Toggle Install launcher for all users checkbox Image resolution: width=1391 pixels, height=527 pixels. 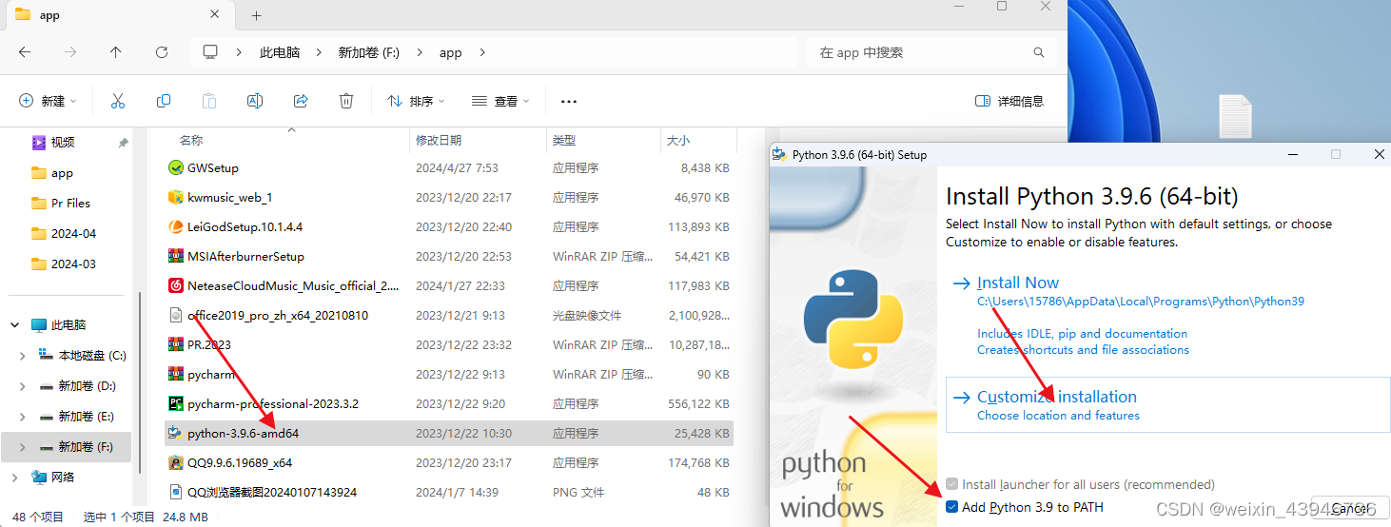click(x=952, y=484)
